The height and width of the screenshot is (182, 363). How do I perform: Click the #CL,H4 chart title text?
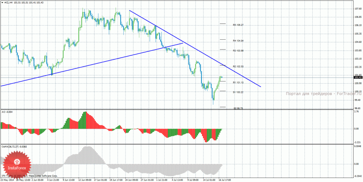tap(9, 2)
